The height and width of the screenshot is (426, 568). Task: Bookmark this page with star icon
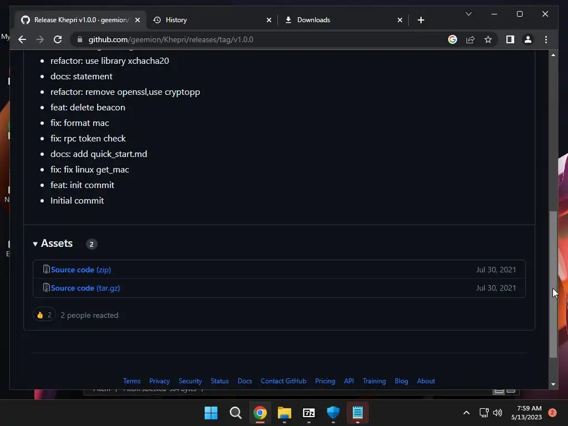coord(488,39)
